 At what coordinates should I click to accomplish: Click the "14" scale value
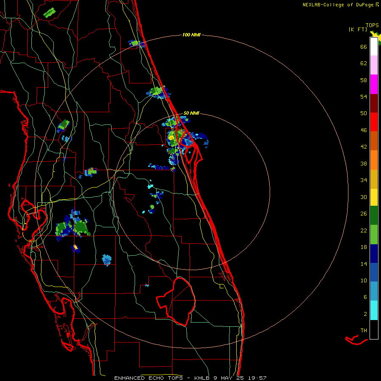364,264
